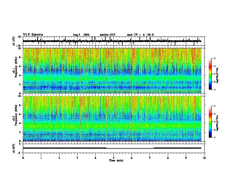This screenshot has width=230, height=177.
Task: Click the "station=OUI" label
Action: [107, 35]
